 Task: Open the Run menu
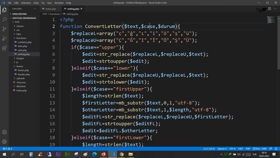[49, 3]
